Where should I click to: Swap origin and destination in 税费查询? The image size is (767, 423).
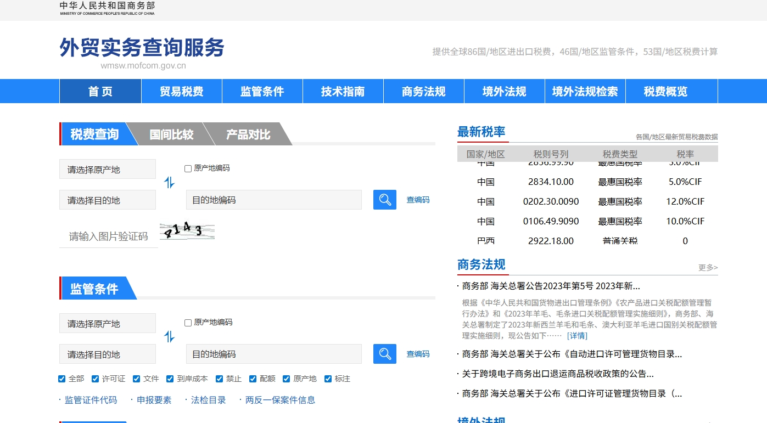(170, 183)
